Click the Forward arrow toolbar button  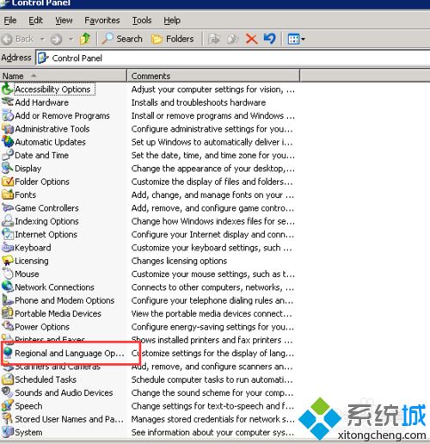(x=56, y=39)
